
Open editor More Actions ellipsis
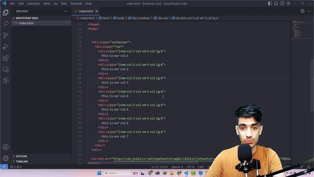coord(309,11)
